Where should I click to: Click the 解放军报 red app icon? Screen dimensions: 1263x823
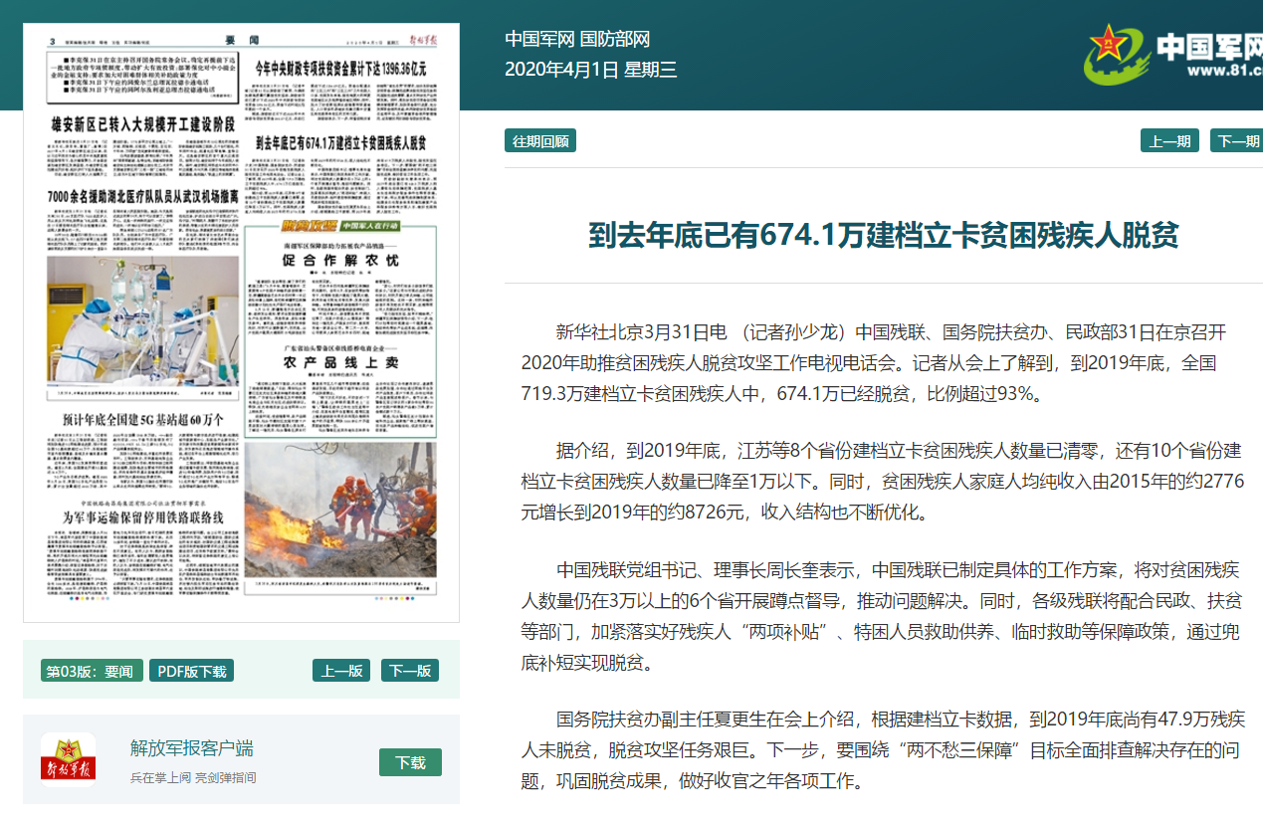pyautogui.click(x=68, y=759)
